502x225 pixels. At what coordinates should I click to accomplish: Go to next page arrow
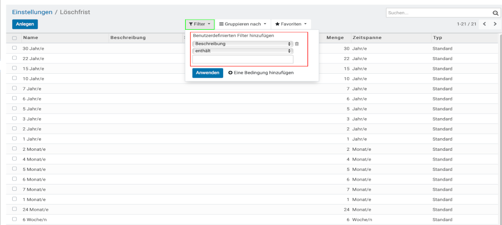pos(495,24)
